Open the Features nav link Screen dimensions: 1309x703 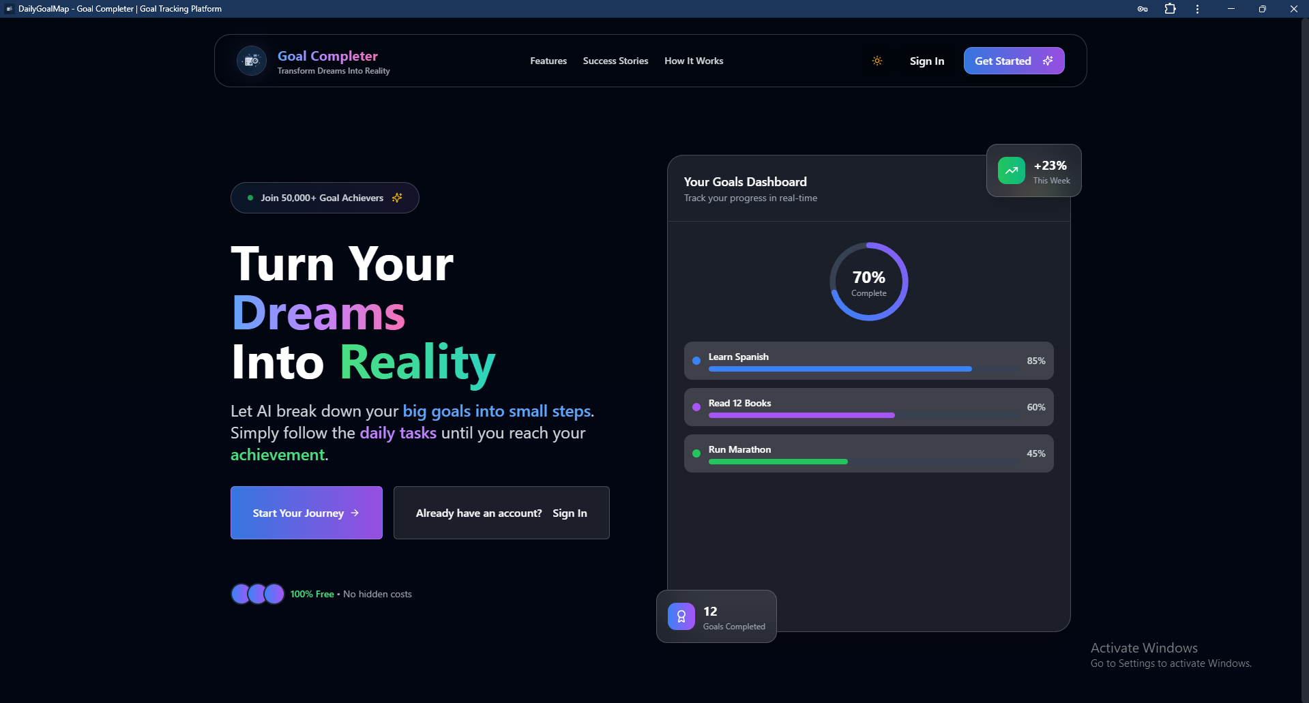click(548, 61)
